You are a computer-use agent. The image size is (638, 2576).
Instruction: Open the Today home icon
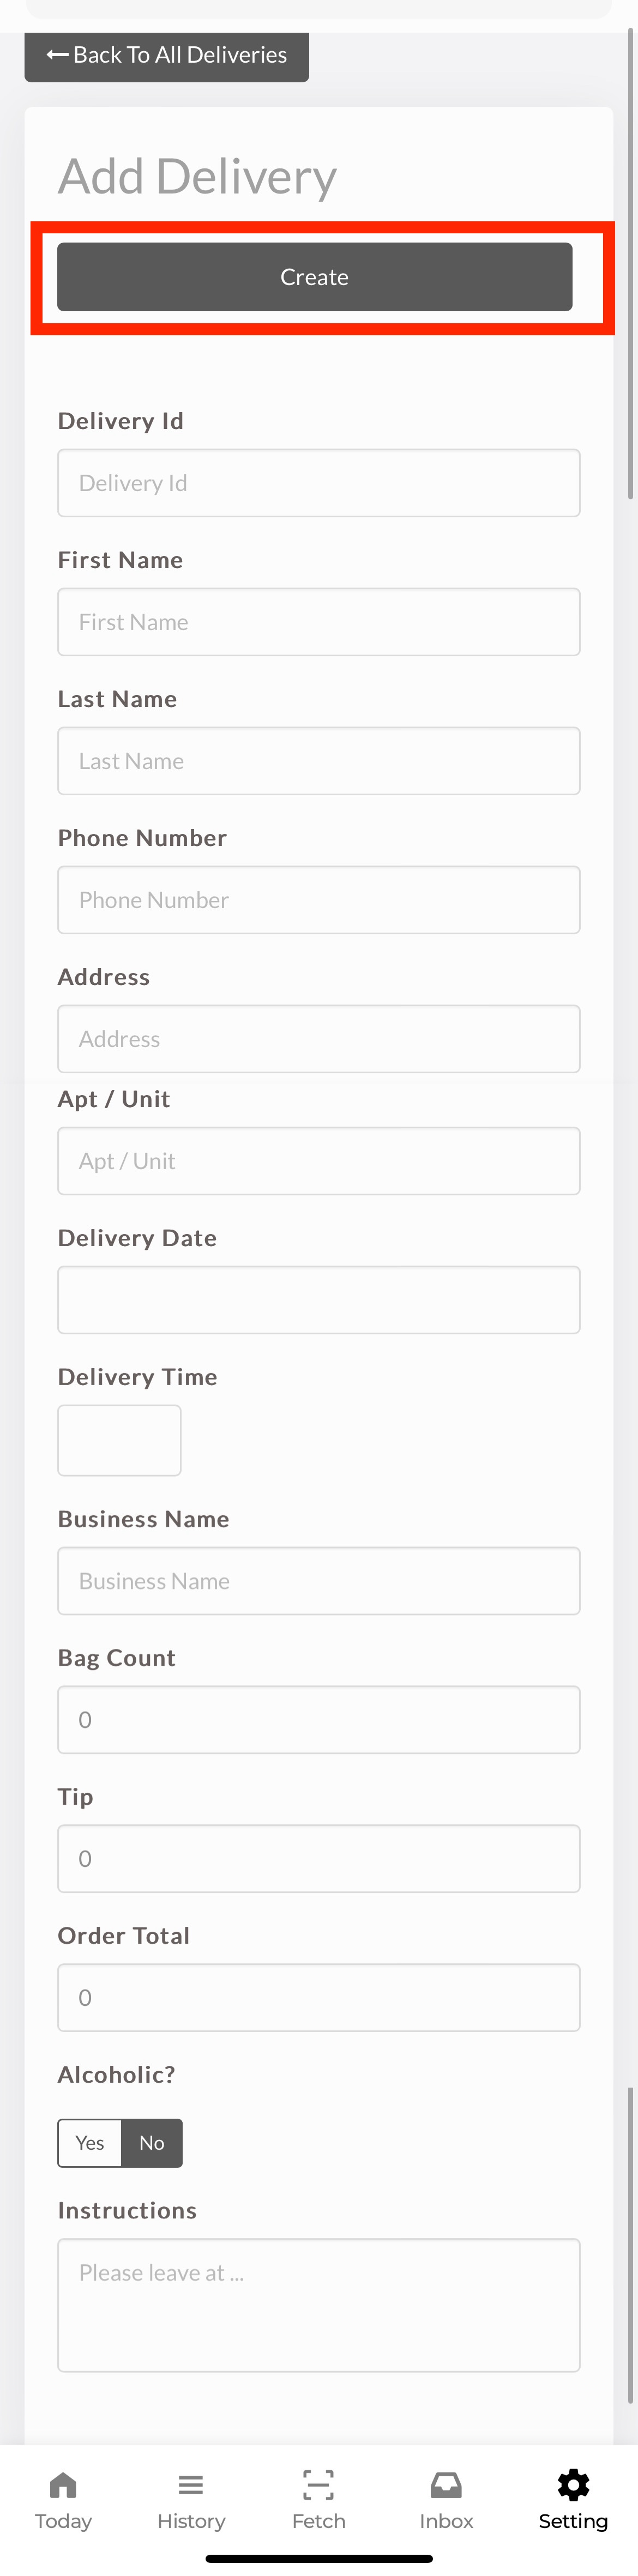[x=63, y=2484]
